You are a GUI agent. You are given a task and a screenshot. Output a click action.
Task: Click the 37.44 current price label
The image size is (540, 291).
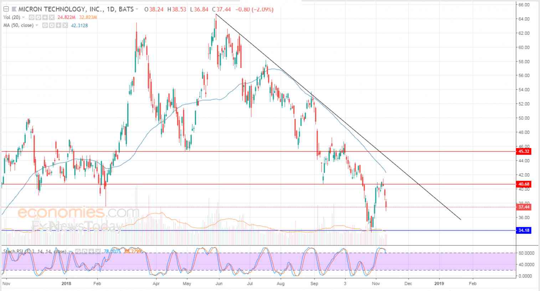(x=524, y=207)
